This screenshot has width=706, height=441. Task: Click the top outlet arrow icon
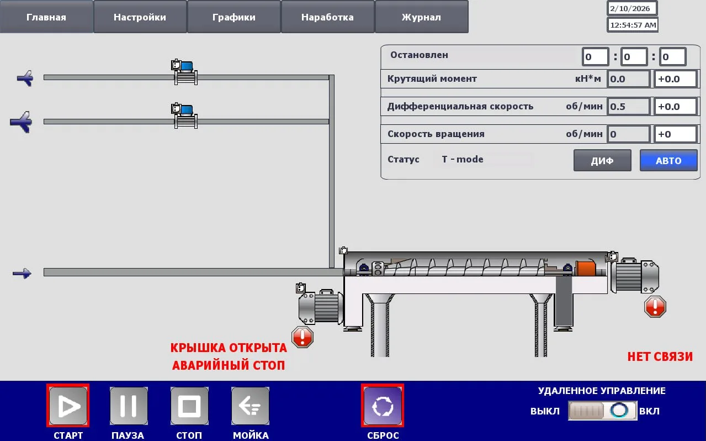coord(25,78)
